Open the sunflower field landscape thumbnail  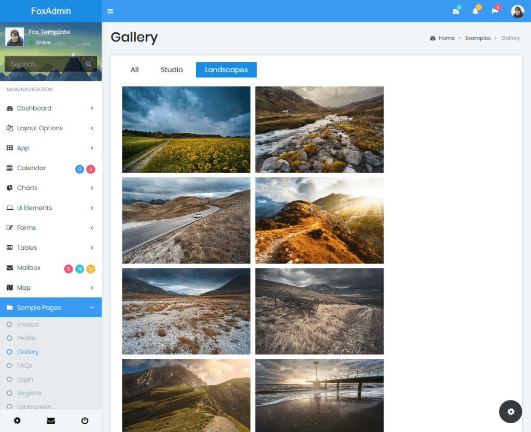tap(186, 129)
